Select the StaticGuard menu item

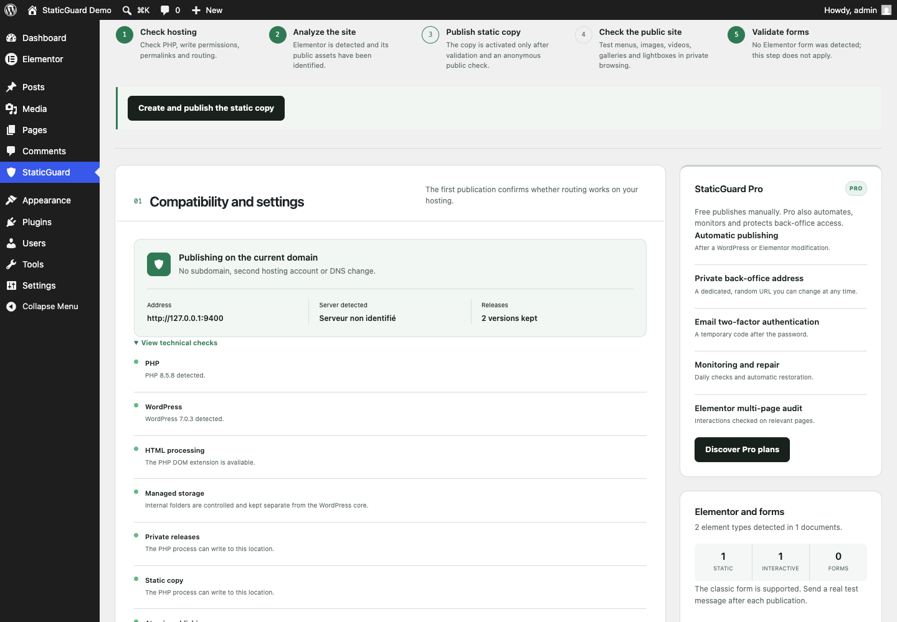(50, 172)
